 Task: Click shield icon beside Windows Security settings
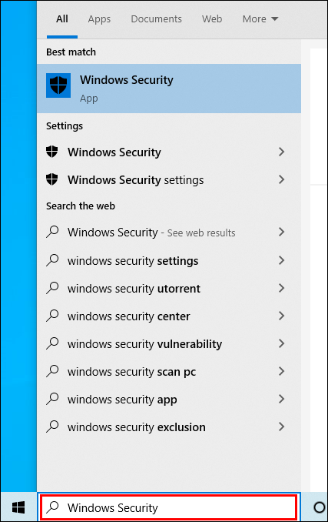pyautogui.click(x=51, y=179)
